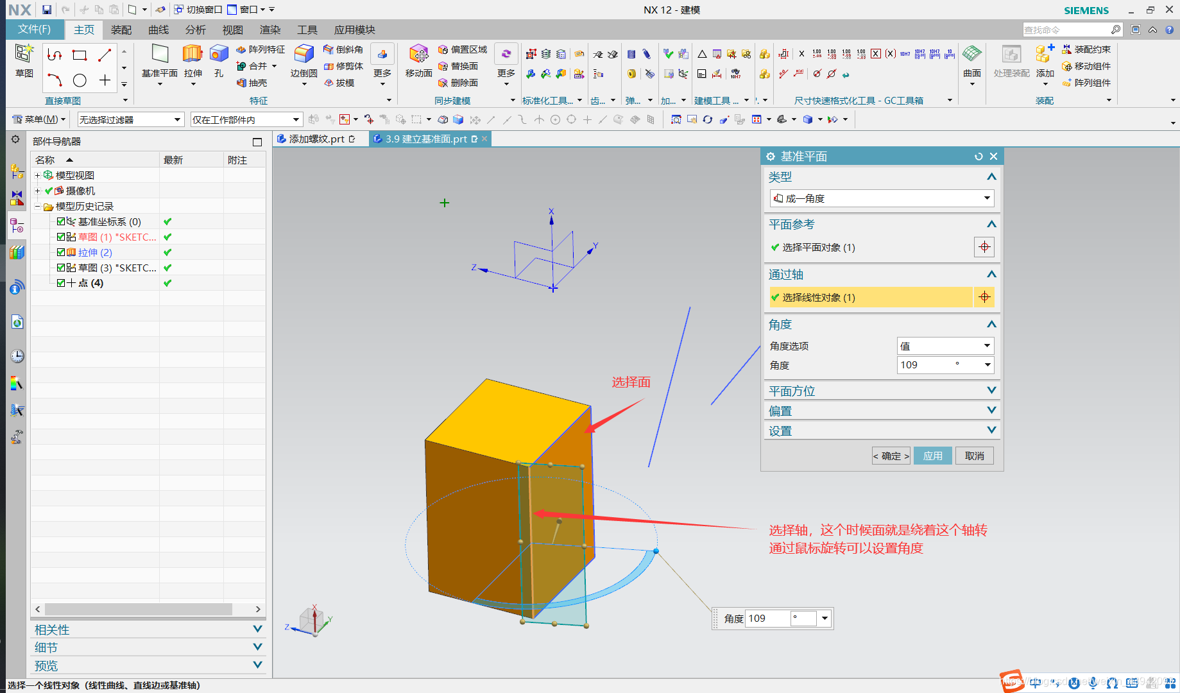This screenshot has height=693, width=1180.
Task: Reset the 基准平面 dialog
Action: (979, 157)
